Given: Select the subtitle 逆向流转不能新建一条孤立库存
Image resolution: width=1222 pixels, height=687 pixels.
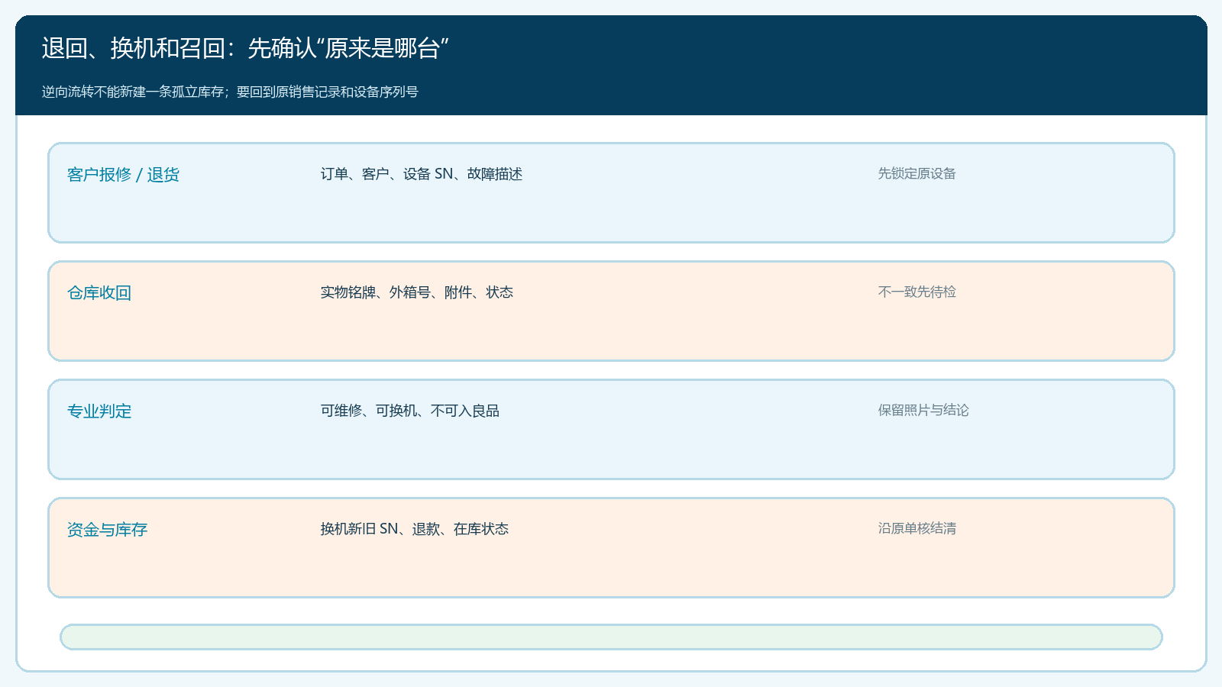Looking at the screenshot, I should coord(133,92).
